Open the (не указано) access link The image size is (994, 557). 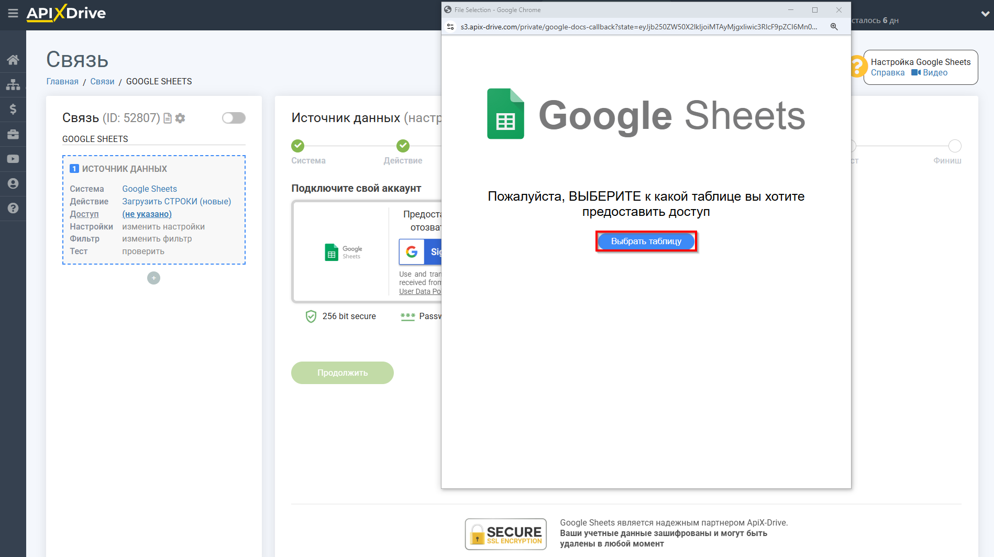[x=147, y=214]
